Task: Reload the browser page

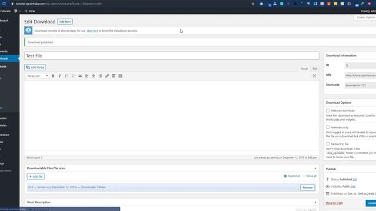Action: 4,4
